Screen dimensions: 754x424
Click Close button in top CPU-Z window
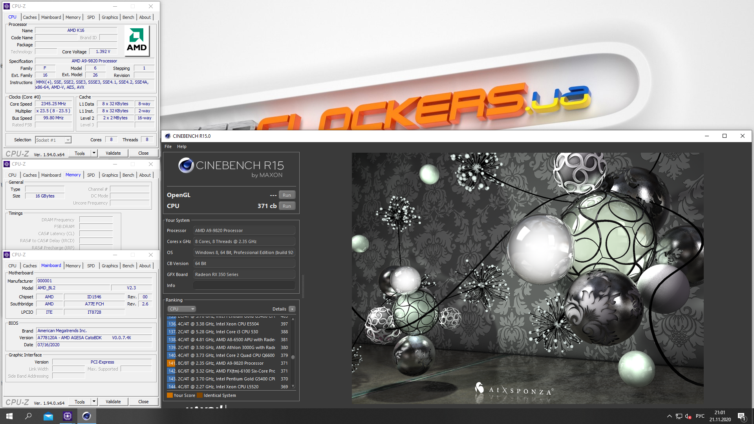[x=143, y=153]
